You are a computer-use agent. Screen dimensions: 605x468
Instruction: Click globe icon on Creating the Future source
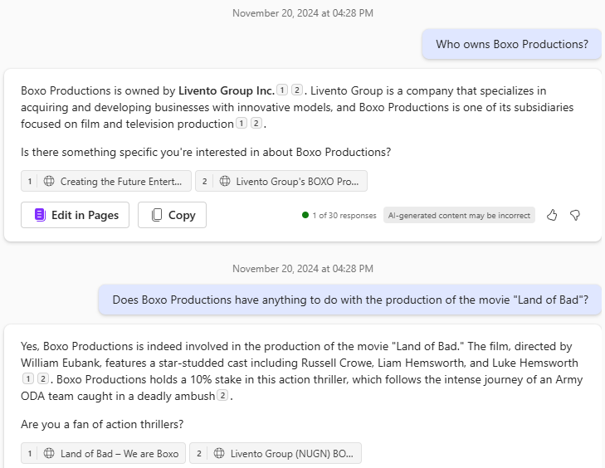49,181
